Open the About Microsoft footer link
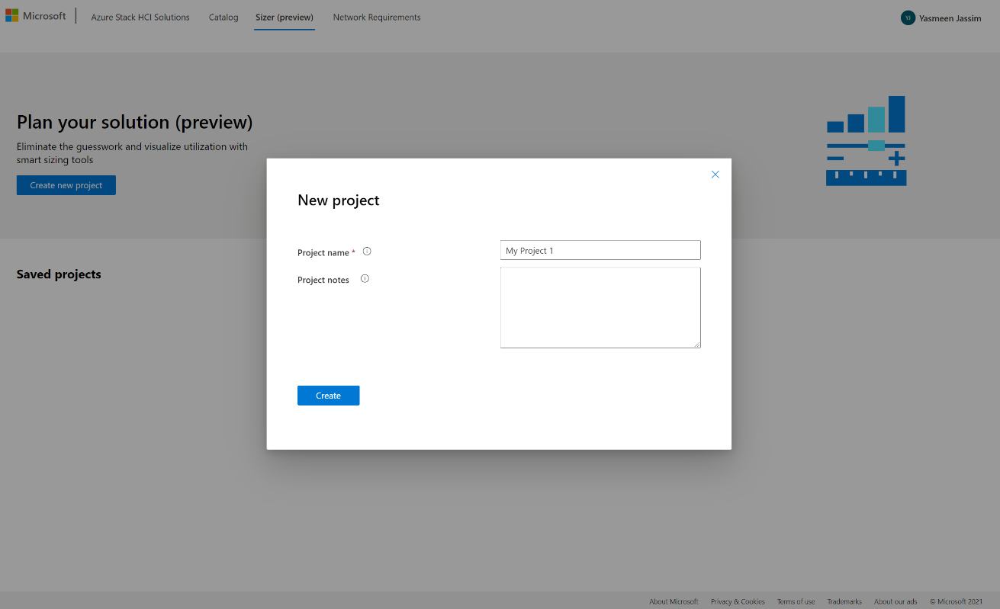Image resolution: width=1000 pixels, height=609 pixels. coord(674,601)
